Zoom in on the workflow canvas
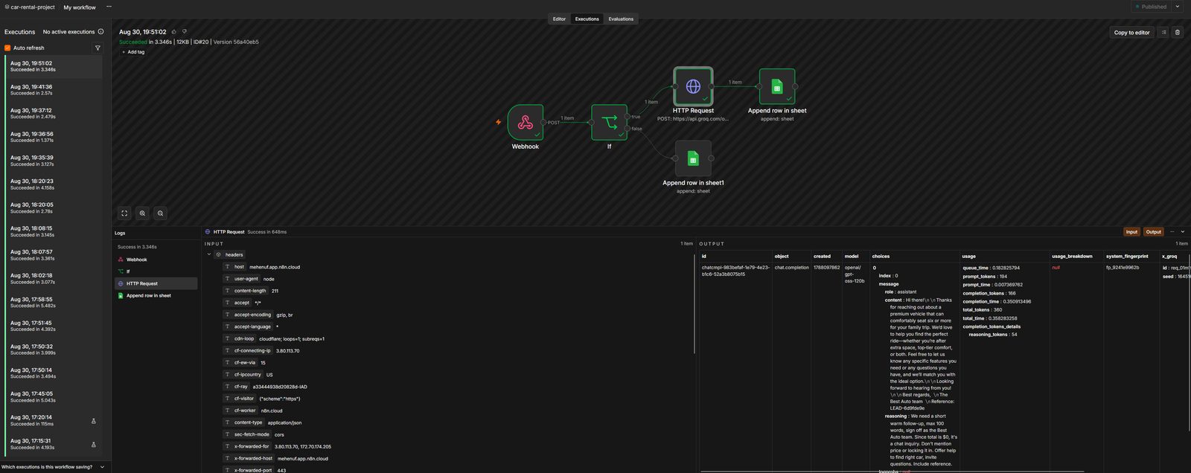The image size is (1191, 473). (142, 213)
